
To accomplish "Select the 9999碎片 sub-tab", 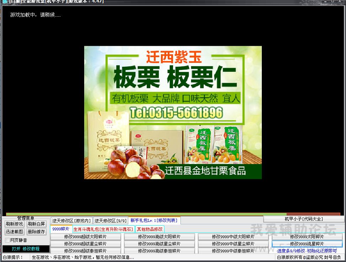I will [61, 229].
